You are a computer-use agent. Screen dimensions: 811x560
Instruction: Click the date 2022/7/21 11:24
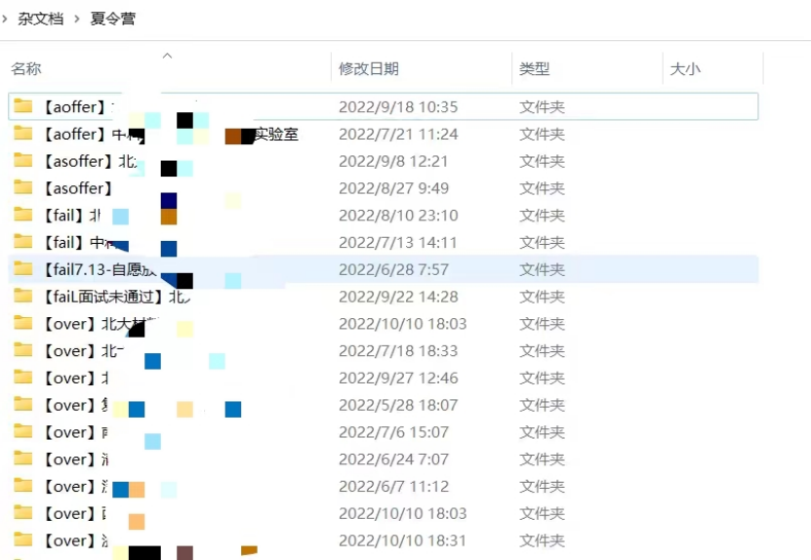[398, 134]
